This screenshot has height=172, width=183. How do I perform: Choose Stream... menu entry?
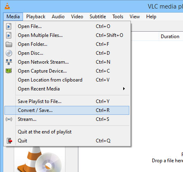pos(67,119)
